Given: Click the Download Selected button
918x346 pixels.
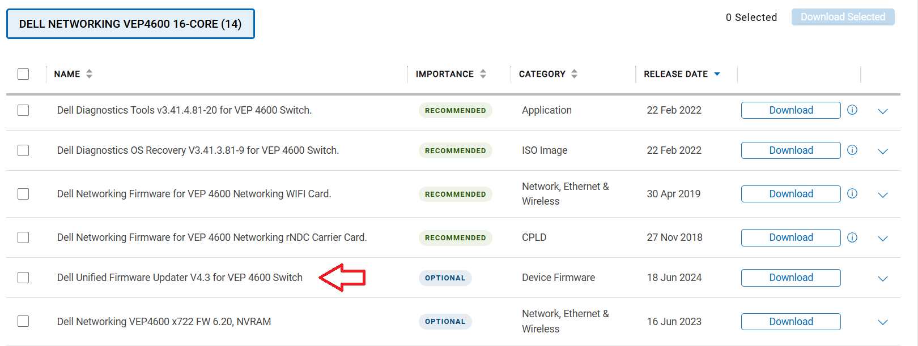Looking at the screenshot, I should pyautogui.click(x=843, y=17).
